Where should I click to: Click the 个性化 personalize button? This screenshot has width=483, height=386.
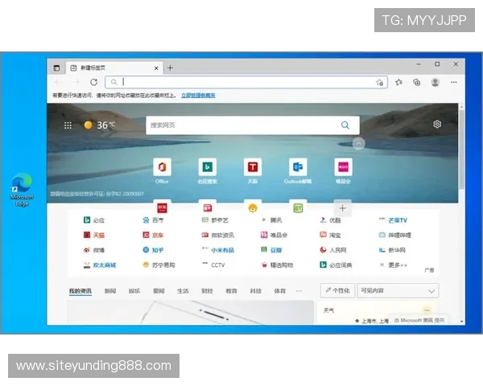(337, 290)
